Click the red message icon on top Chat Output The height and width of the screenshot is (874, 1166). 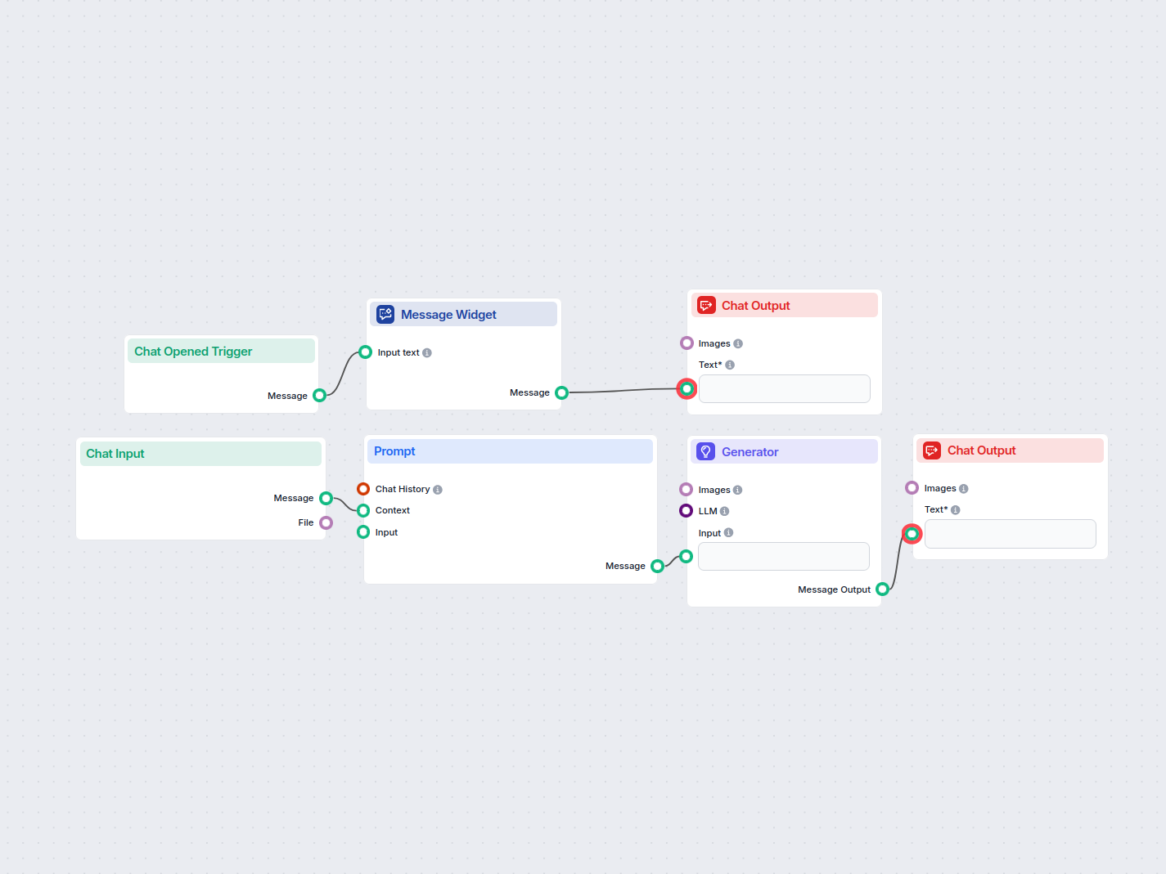pyautogui.click(x=705, y=305)
